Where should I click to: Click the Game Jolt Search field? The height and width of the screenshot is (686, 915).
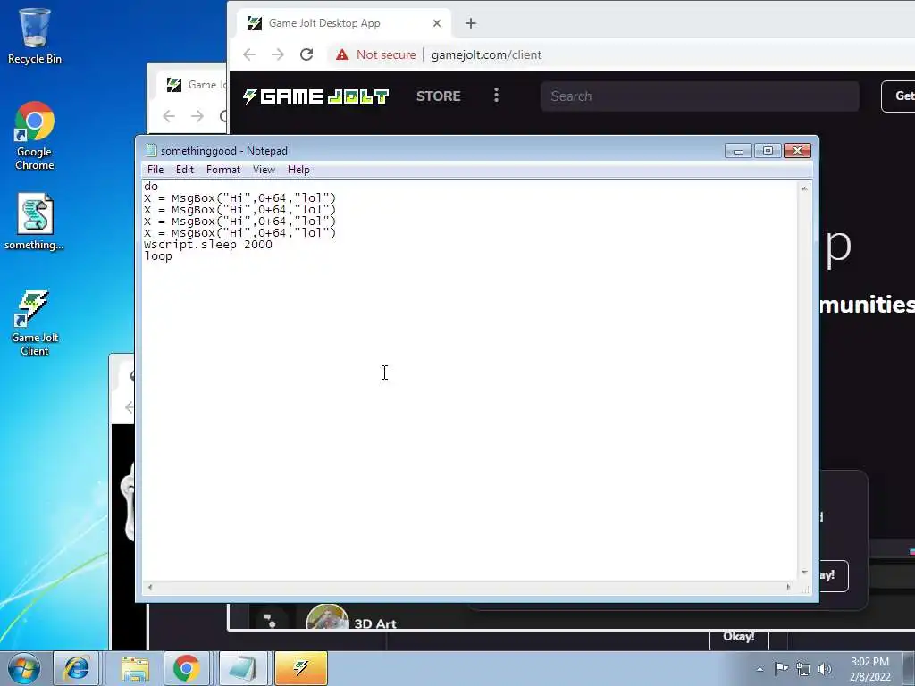700,96
